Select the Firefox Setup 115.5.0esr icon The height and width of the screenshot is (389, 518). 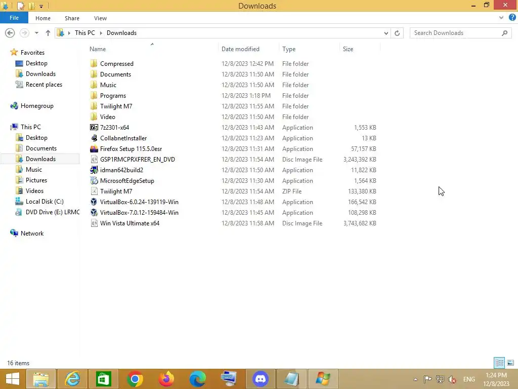[94, 148]
